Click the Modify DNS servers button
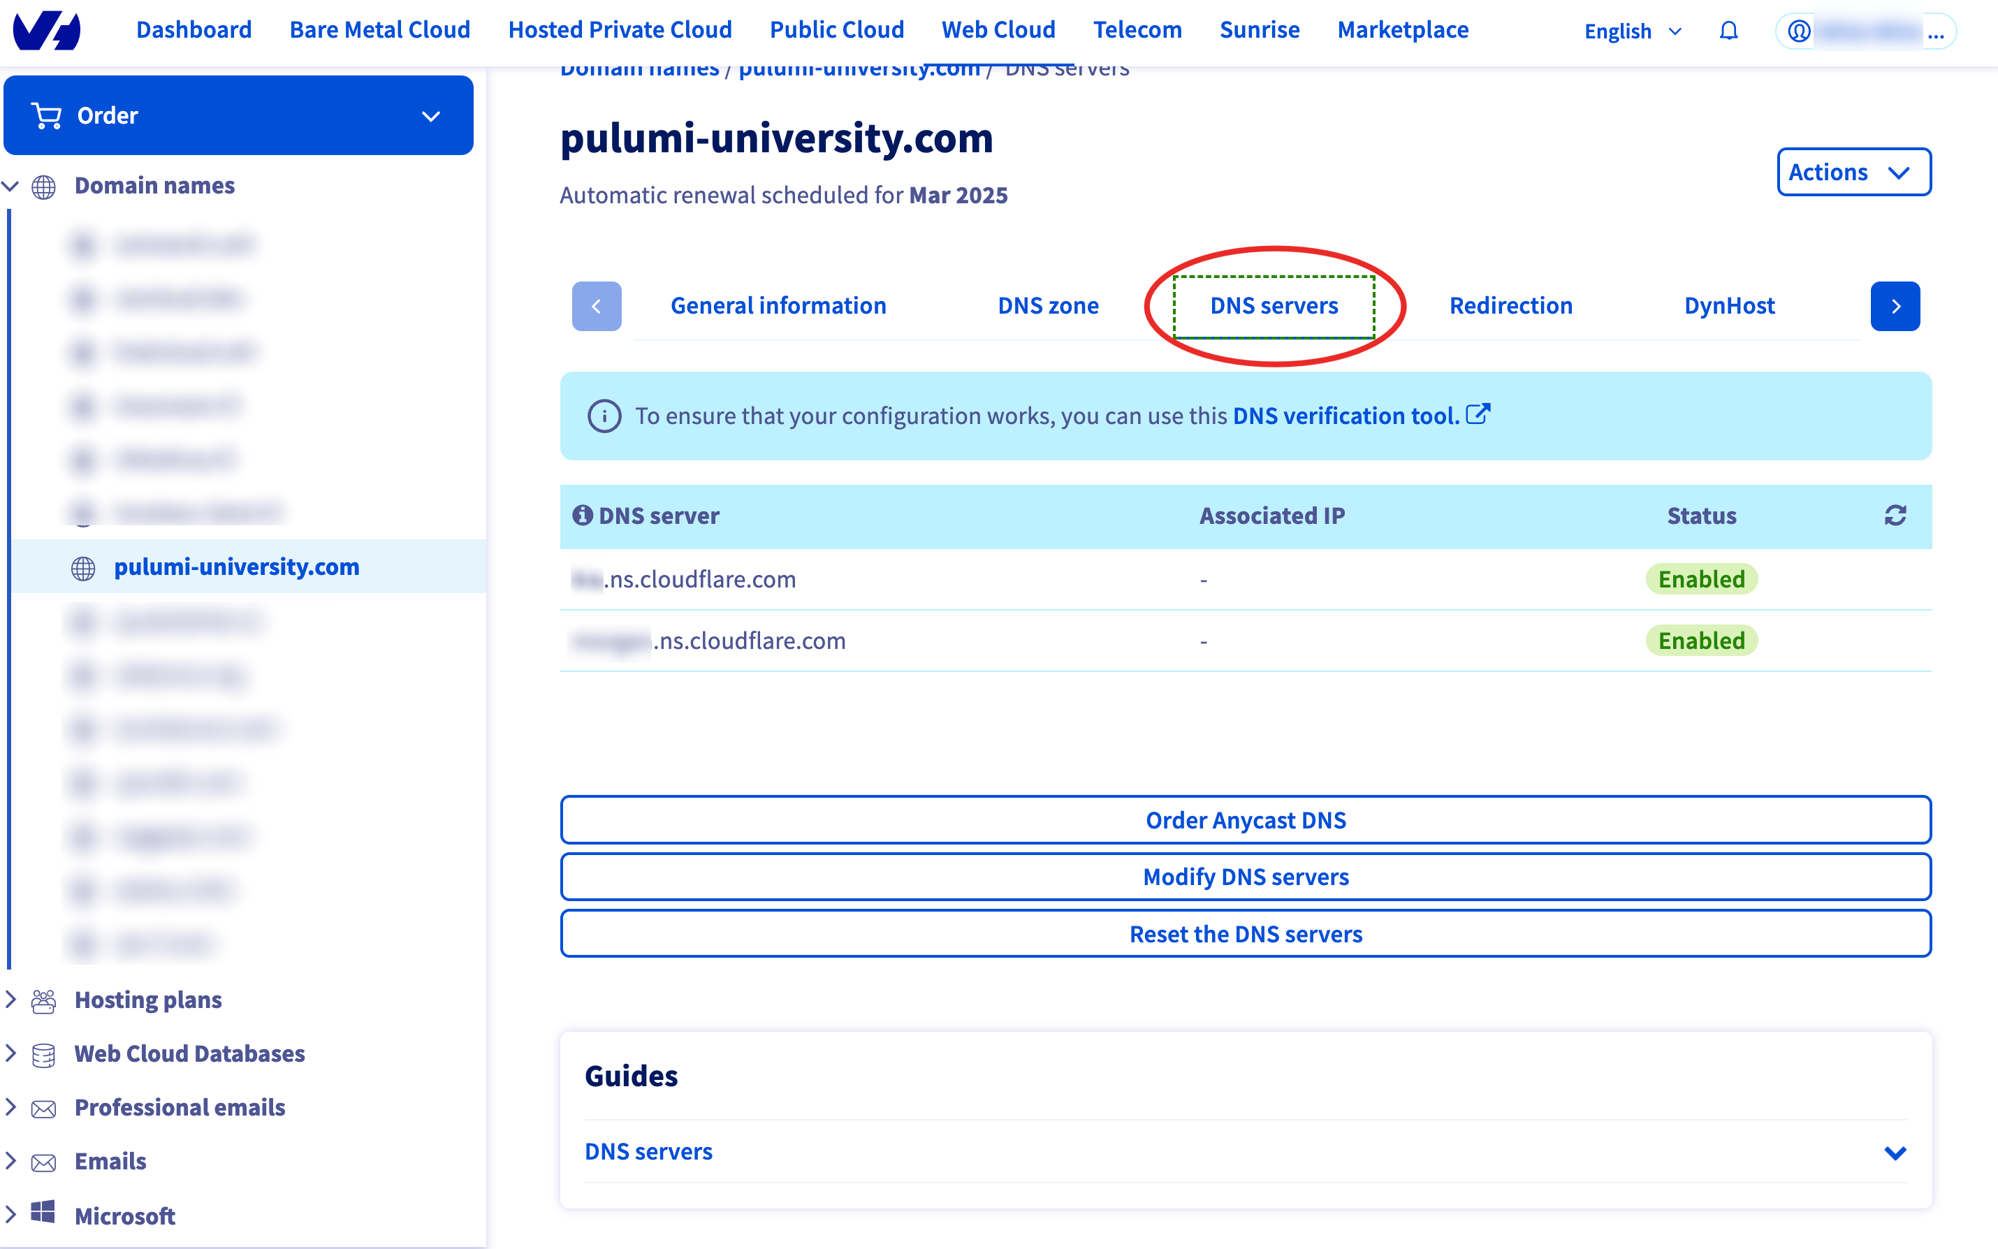 1244,876
